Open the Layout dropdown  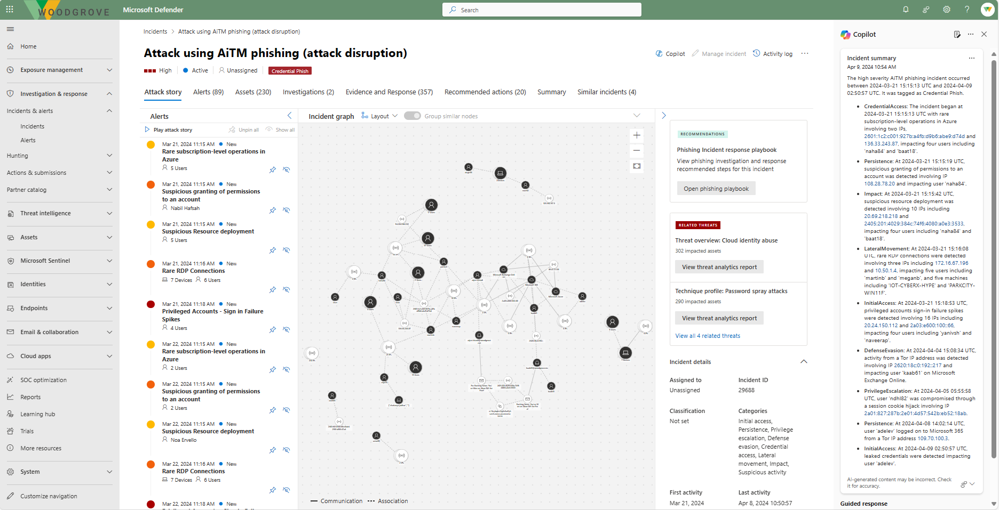[379, 116]
